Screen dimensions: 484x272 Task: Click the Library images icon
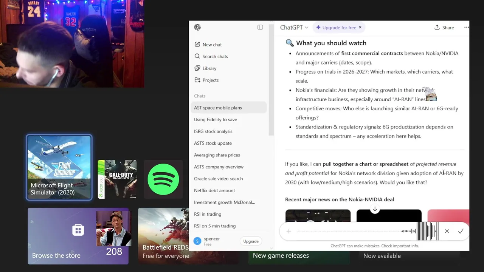[197, 68]
